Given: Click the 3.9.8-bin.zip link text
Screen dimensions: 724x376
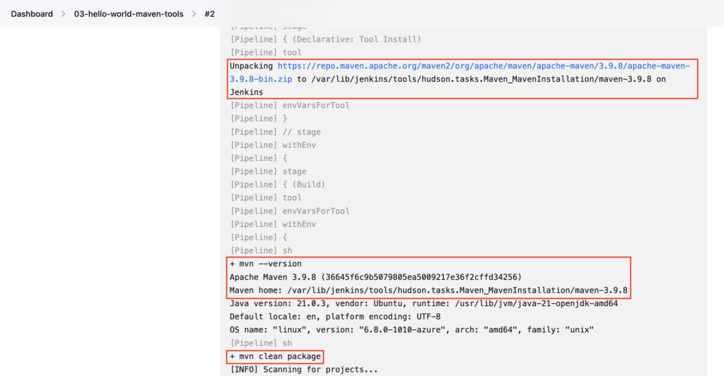Looking at the screenshot, I should [261, 79].
